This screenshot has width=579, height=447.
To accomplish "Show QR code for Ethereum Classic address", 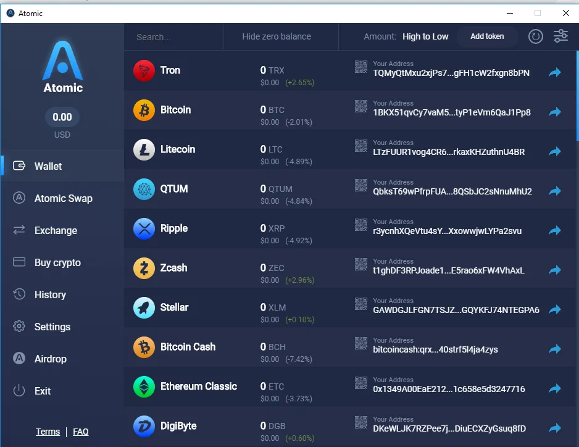I will pos(361,383).
